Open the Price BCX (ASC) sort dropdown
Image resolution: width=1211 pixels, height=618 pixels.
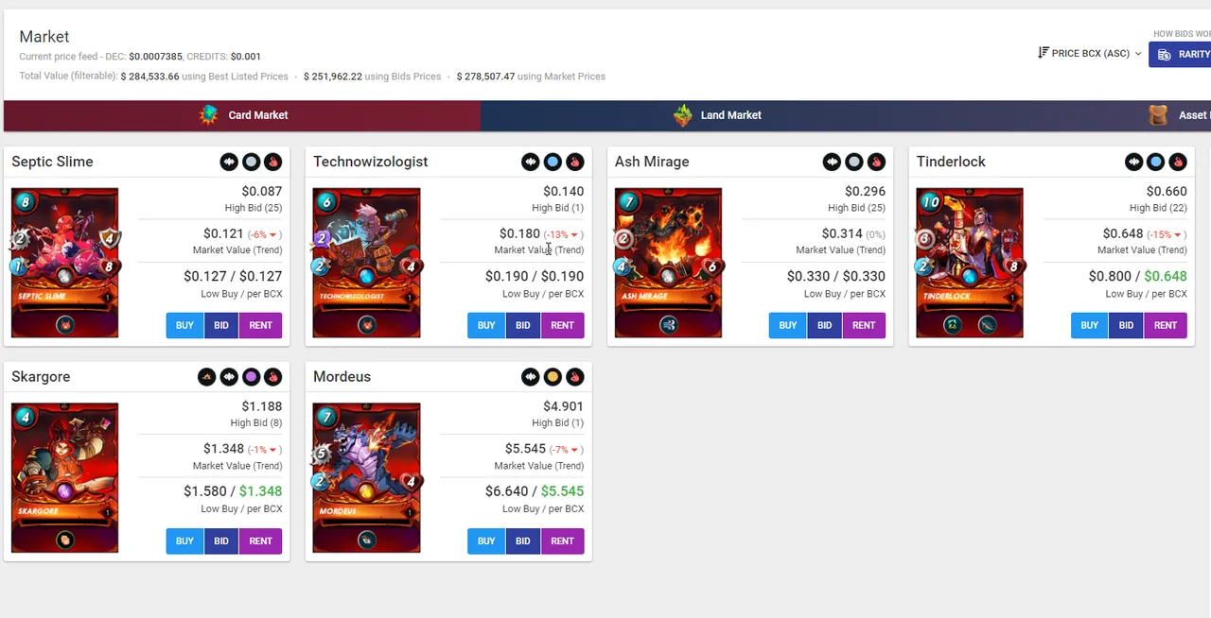pyautogui.click(x=1090, y=54)
